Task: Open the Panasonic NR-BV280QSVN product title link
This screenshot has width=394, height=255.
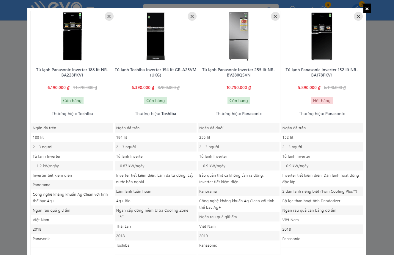Action: pyautogui.click(x=238, y=72)
